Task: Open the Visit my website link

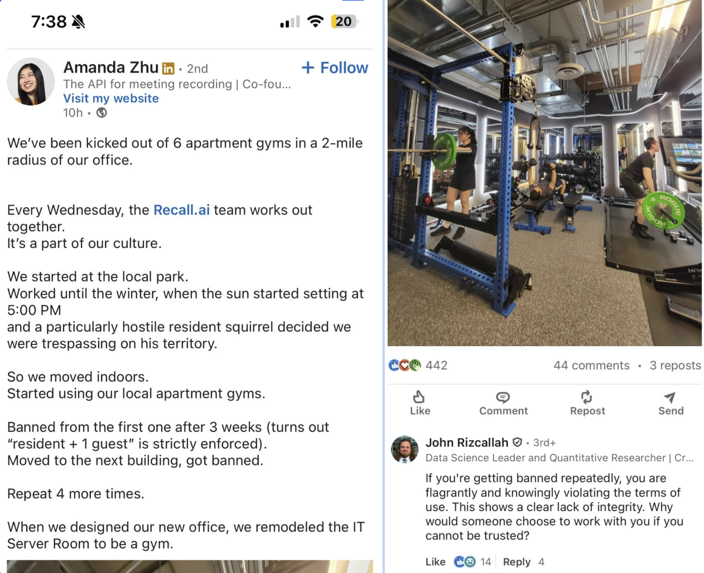Action: pos(111,99)
